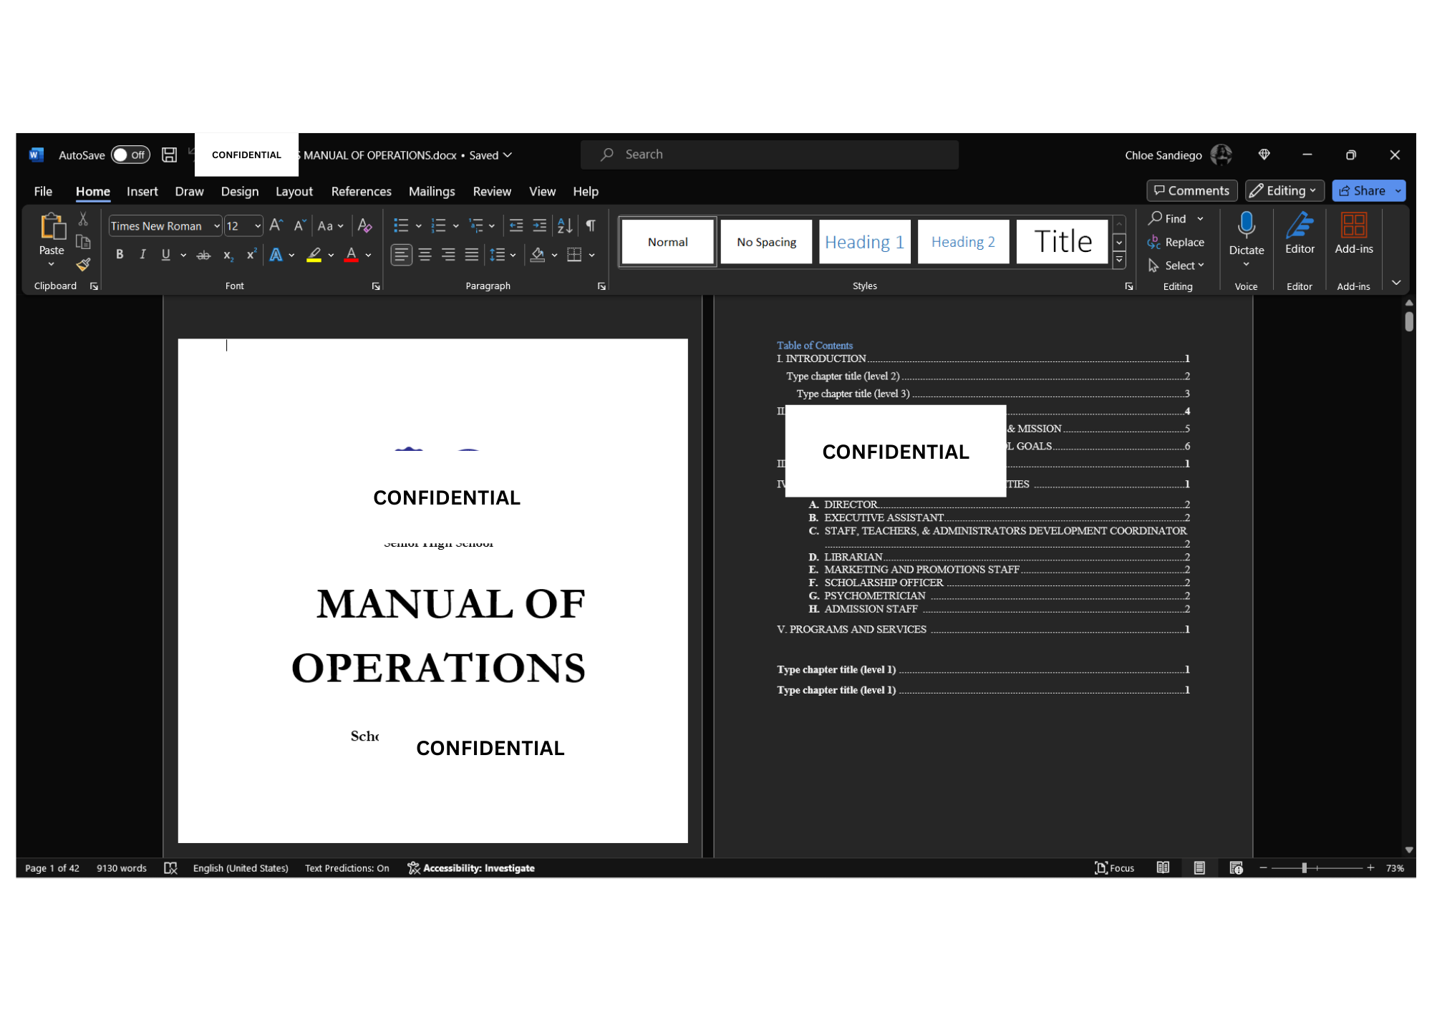This screenshot has width=1432, height=1012.
Task: Toggle the AutoSave switch
Action: click(x=130, y=155)
